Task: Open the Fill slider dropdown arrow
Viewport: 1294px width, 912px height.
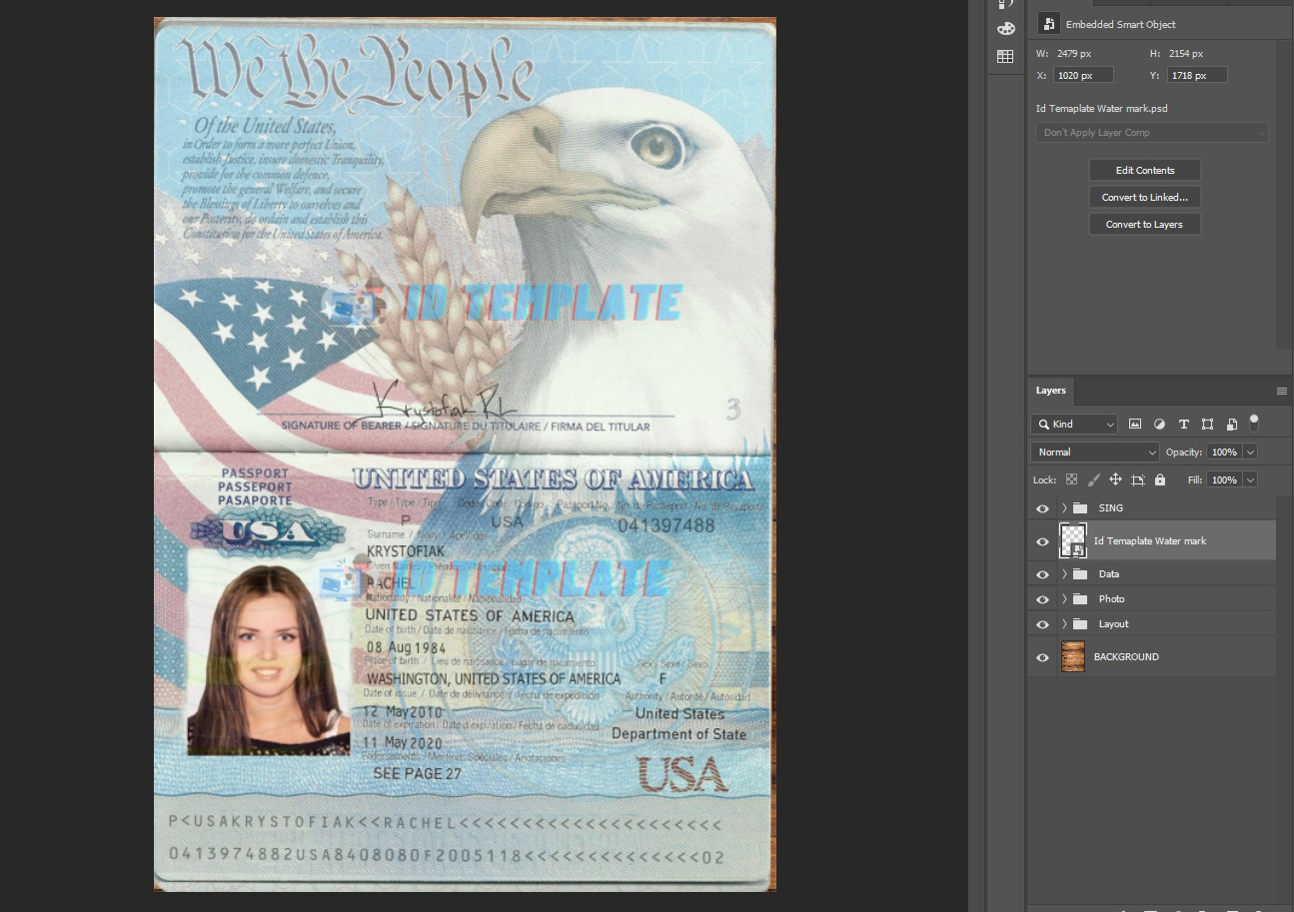Action: point(1250,480)
